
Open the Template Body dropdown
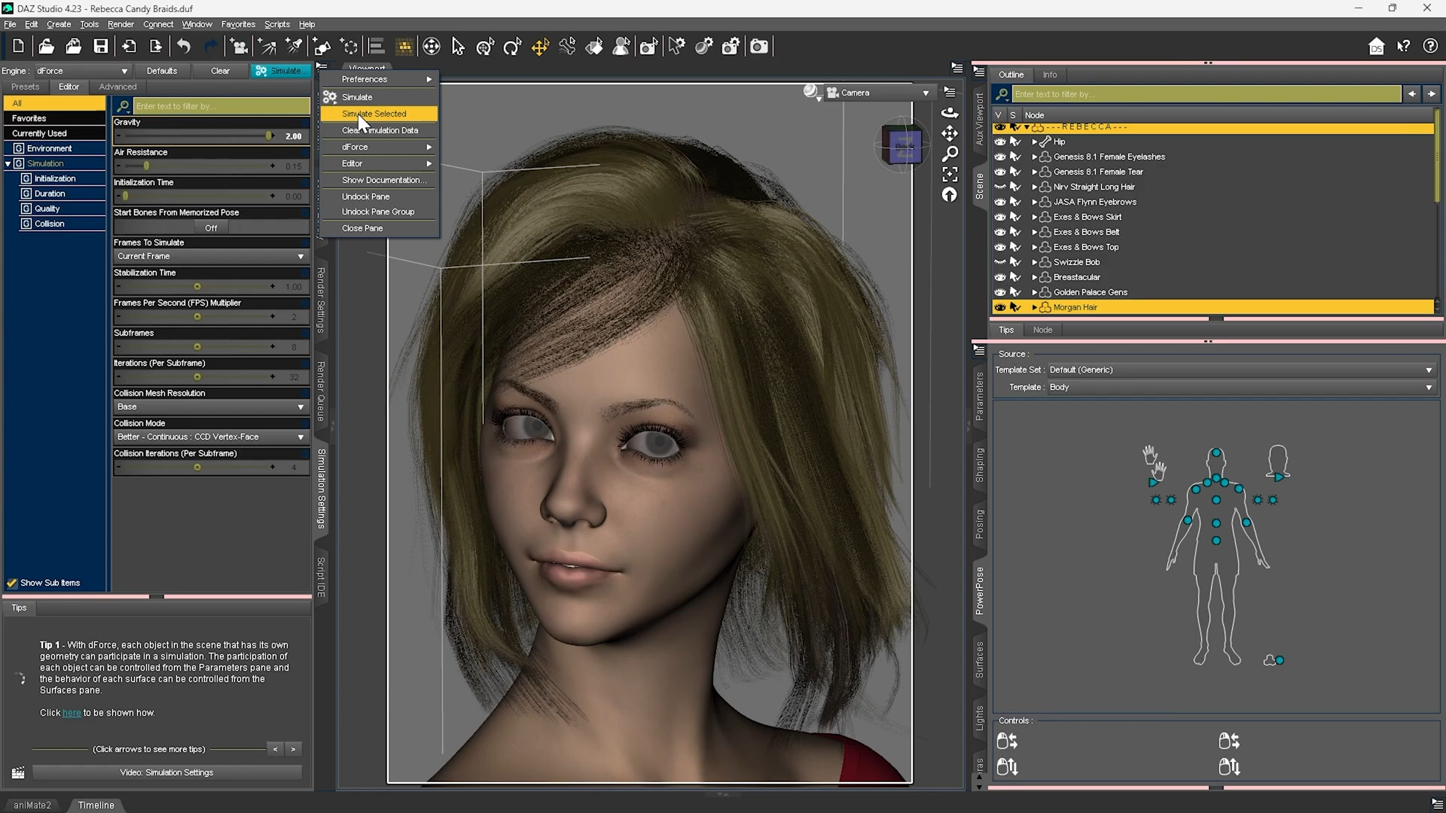point(1240,387)
